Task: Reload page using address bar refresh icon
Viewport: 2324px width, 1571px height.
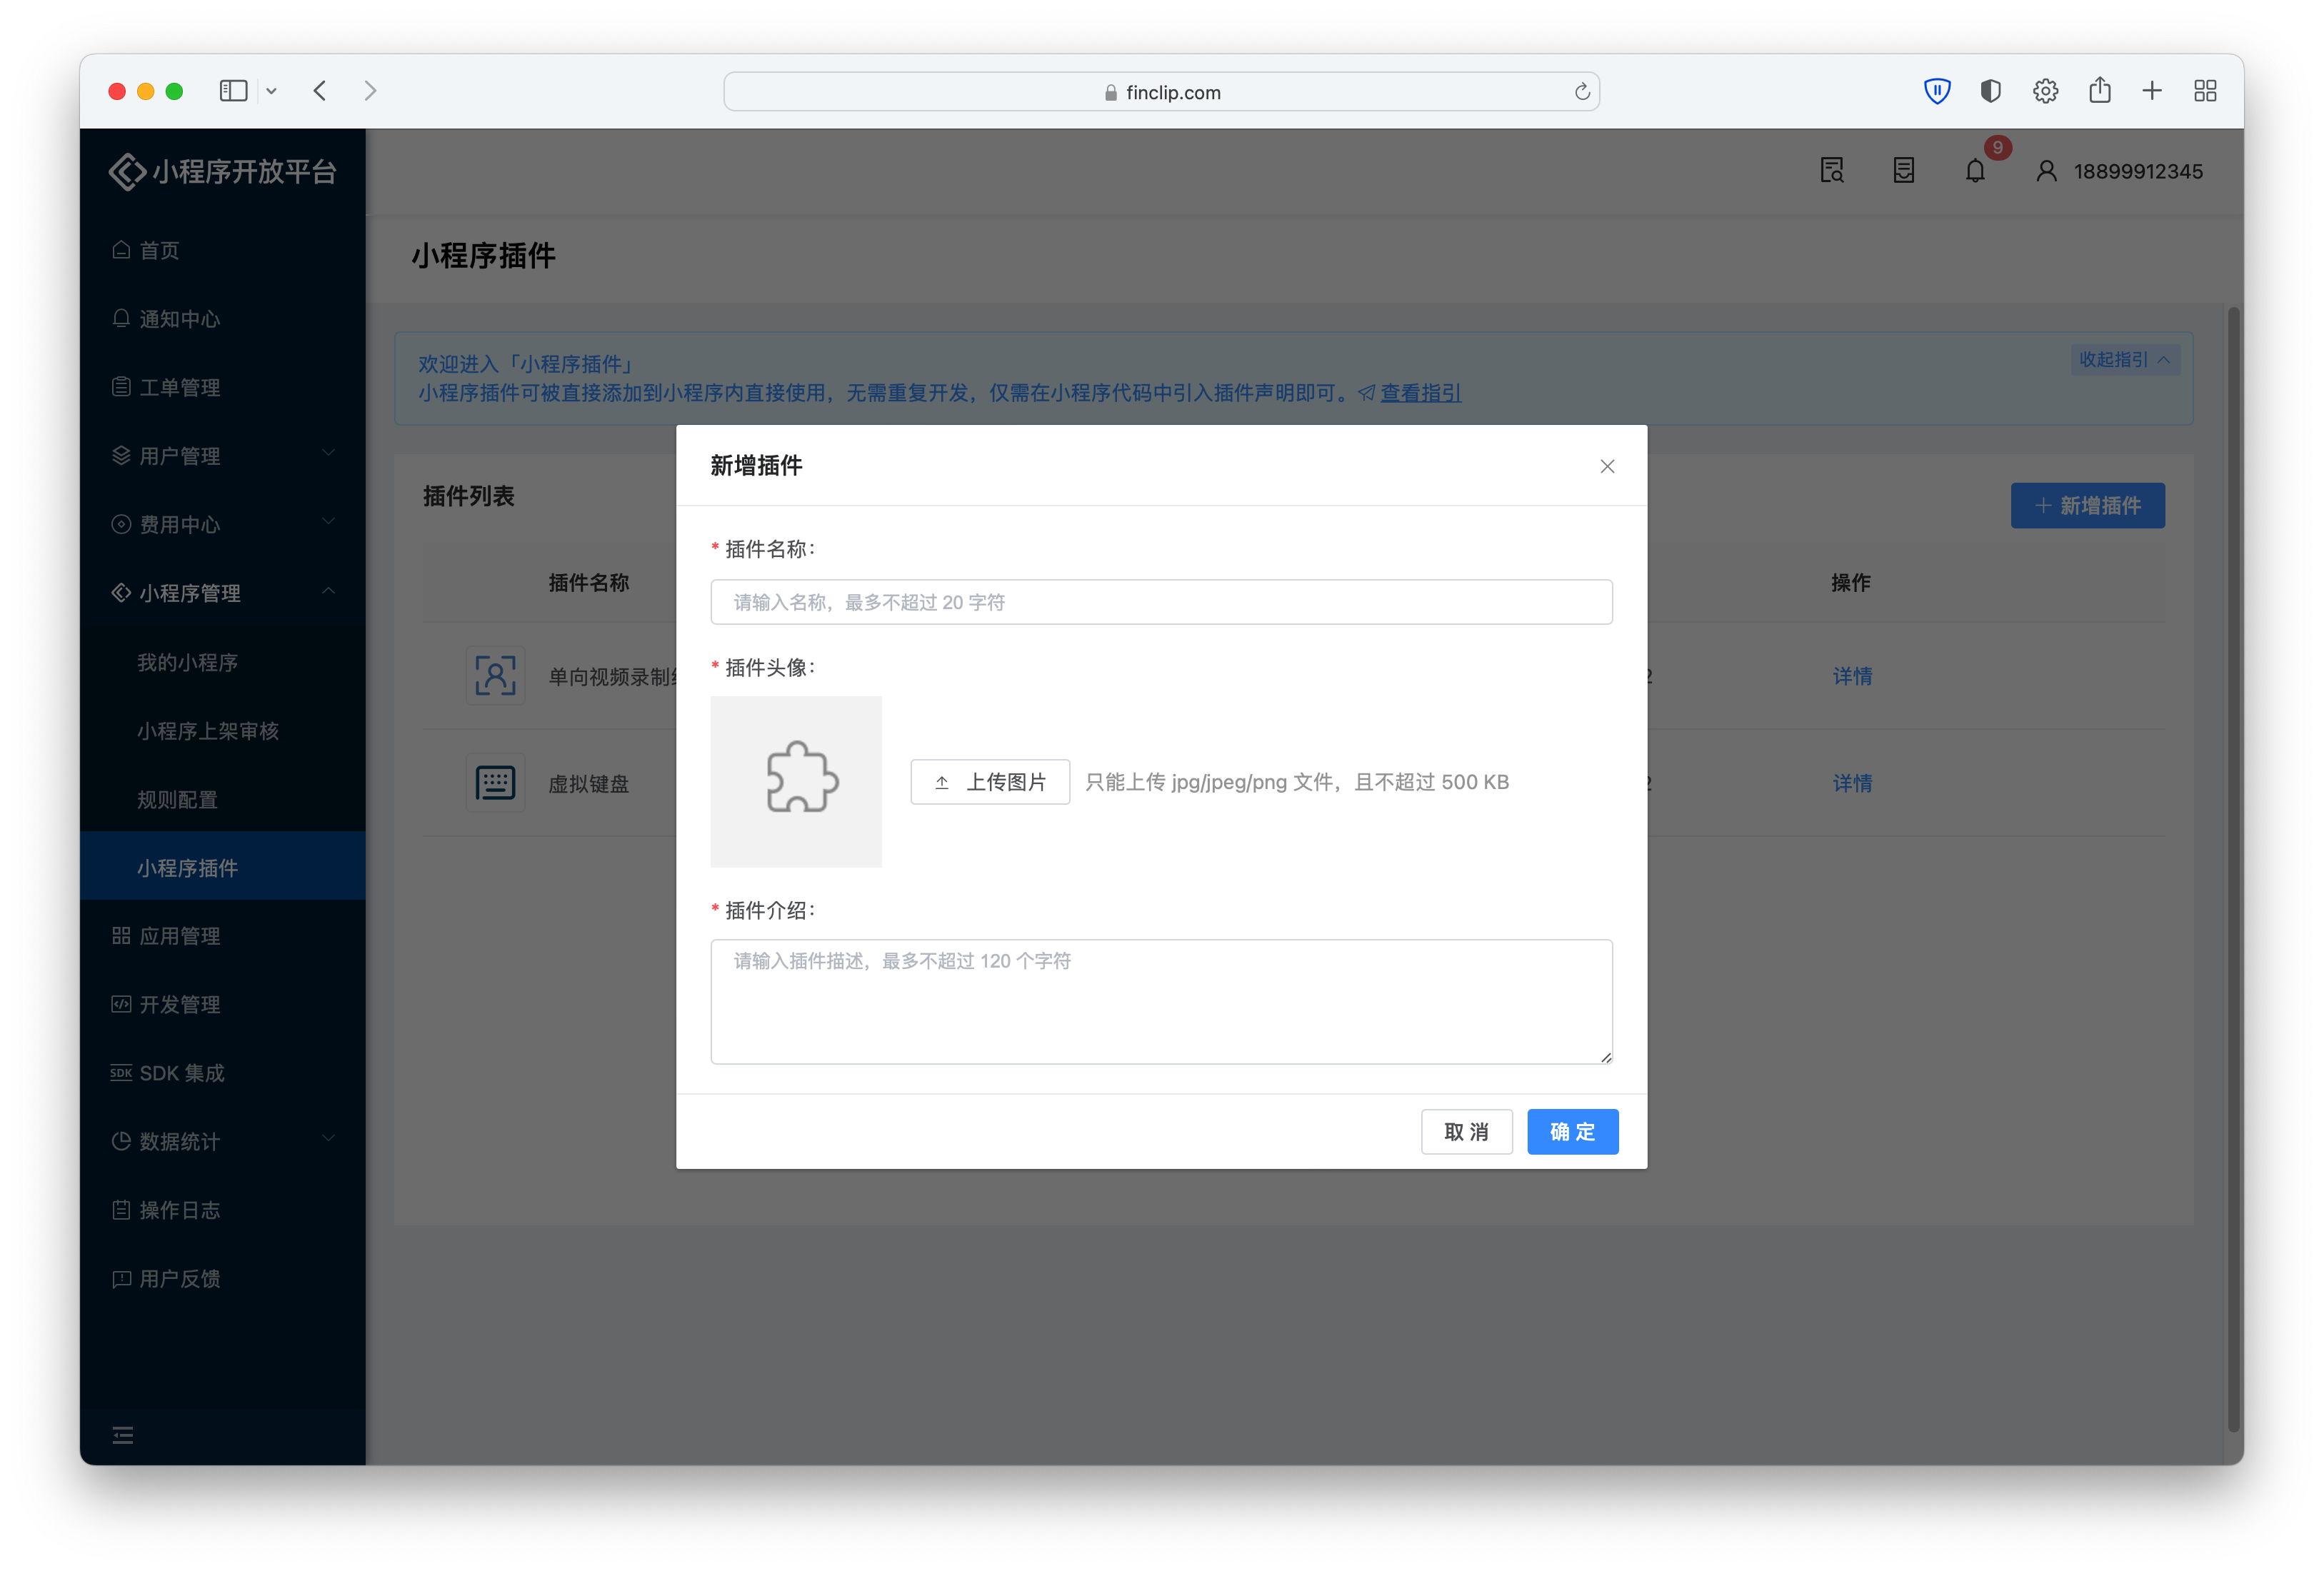Action: (1582, 92)
